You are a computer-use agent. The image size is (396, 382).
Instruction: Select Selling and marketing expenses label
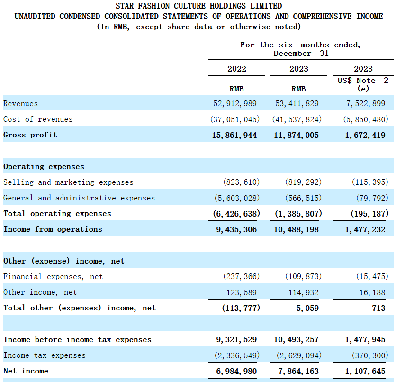click(x=68, y=182)
